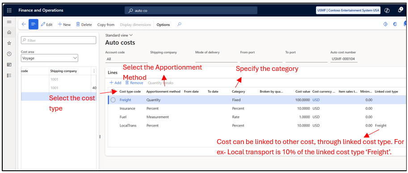Click Cost value column header

point(303,91)
